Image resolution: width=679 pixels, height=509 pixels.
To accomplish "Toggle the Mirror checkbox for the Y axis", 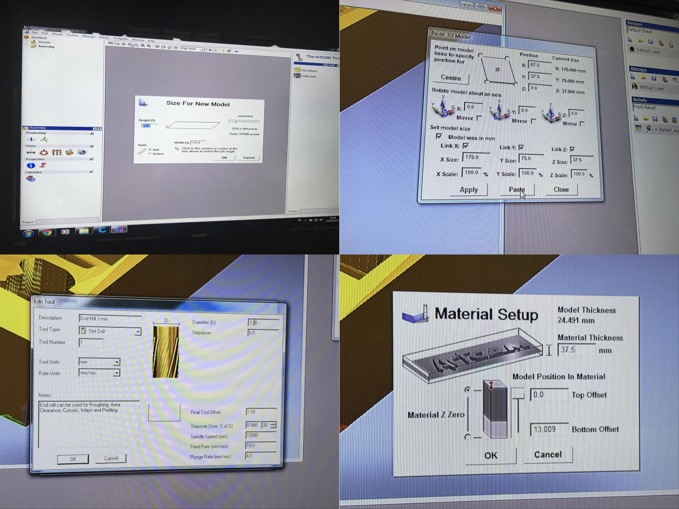I will pos(534,121).
